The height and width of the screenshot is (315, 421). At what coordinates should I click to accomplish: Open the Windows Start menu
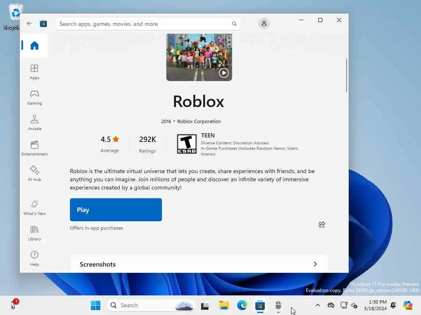click(x=95, y=305)
